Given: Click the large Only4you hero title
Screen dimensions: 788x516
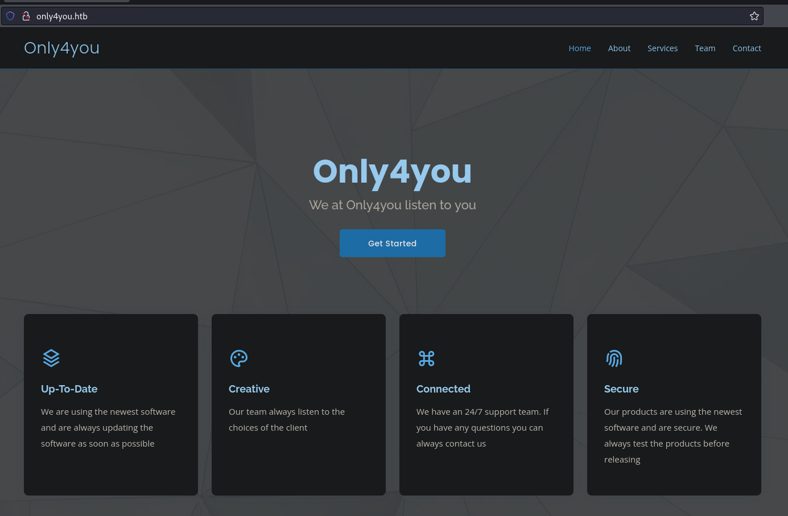Looking at the screenshot, I should (393, 171).
